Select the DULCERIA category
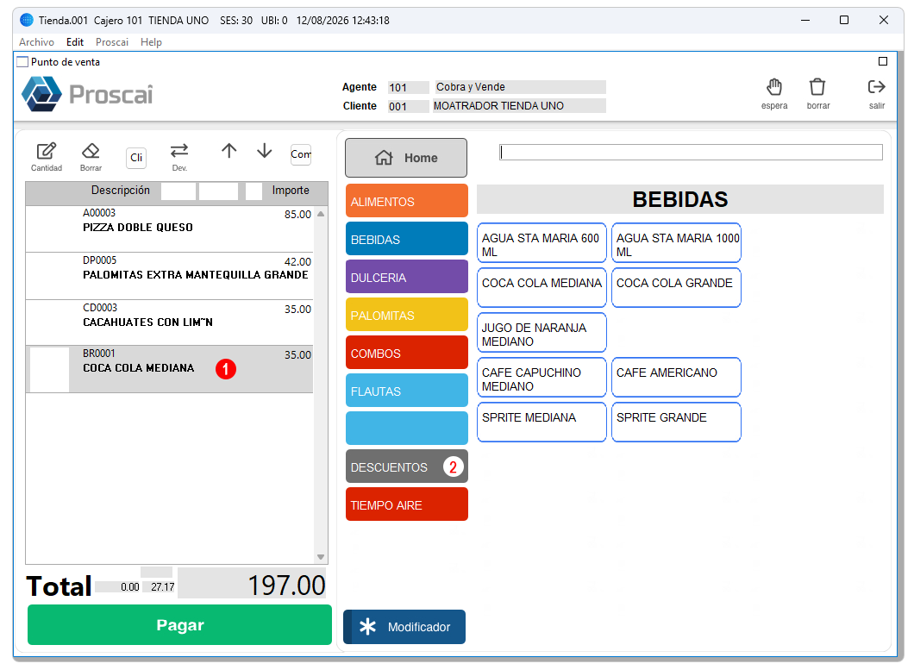914x670 pixels. click(x=406, y=277)
